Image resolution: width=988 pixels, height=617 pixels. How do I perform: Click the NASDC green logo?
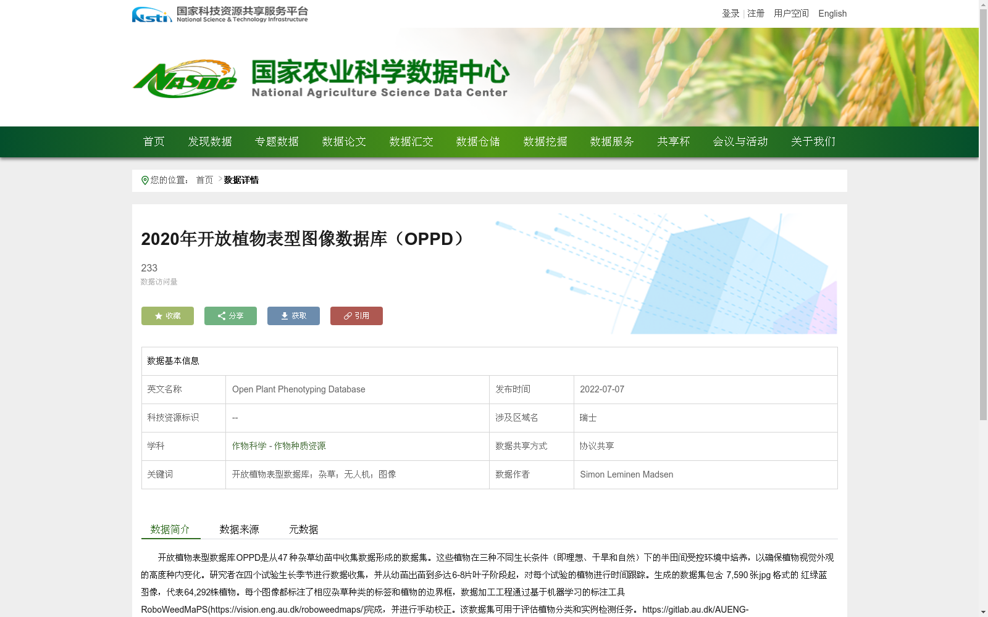tap(185, 79)
